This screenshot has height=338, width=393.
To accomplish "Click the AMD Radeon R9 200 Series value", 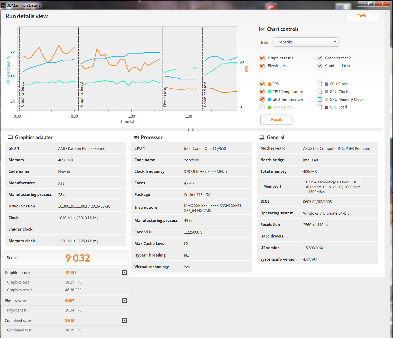I will click(x=81, y=149).
